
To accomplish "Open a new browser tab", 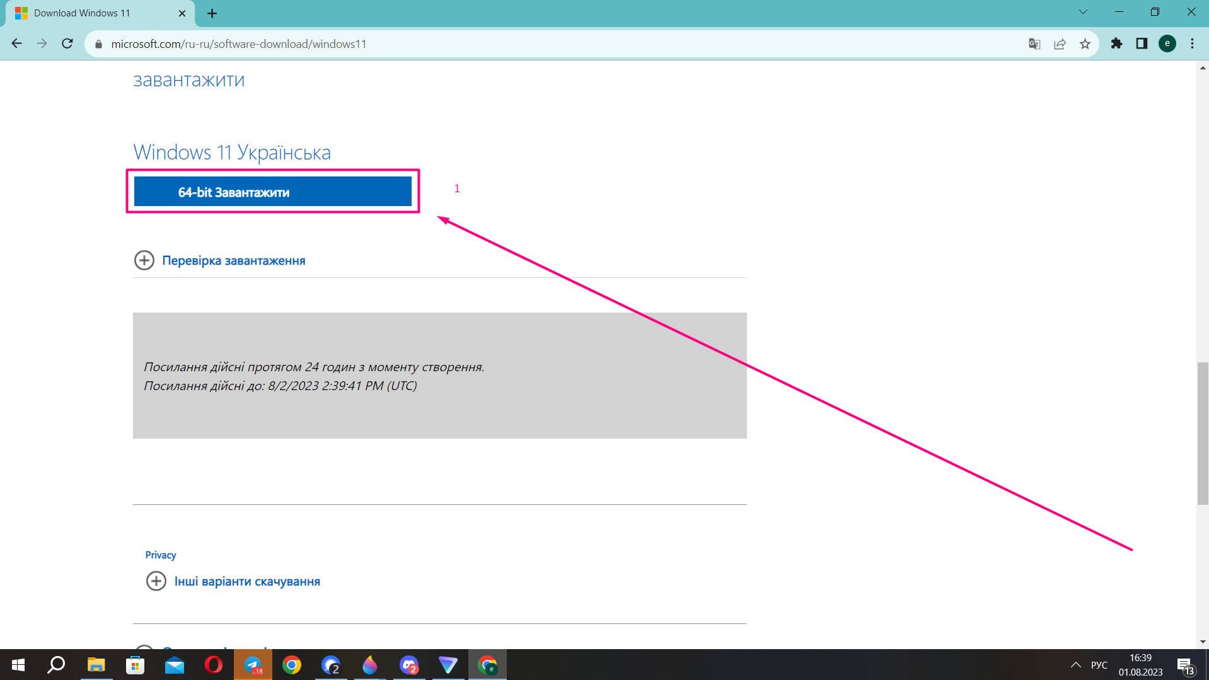I will point(212,13).
